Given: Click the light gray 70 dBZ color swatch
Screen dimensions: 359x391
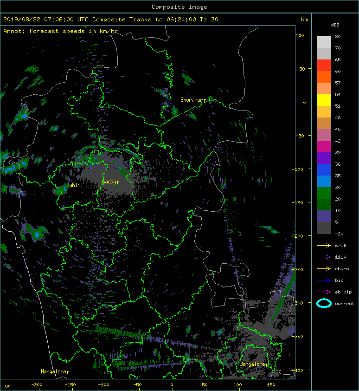Looking at the screenshot, I should tap(324, 42).
